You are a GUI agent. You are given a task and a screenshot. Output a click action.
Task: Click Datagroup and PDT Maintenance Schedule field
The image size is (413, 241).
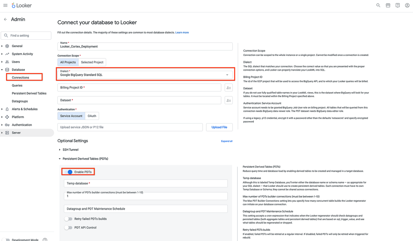point(146,209)
